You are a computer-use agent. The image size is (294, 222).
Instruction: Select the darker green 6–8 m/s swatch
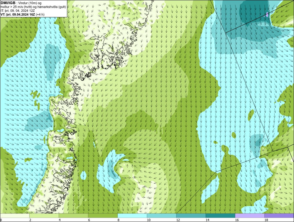(103, 216)
